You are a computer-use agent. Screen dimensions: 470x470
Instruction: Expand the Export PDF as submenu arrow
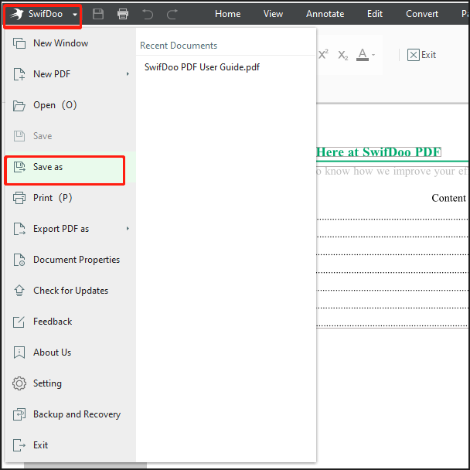point(128,228)
